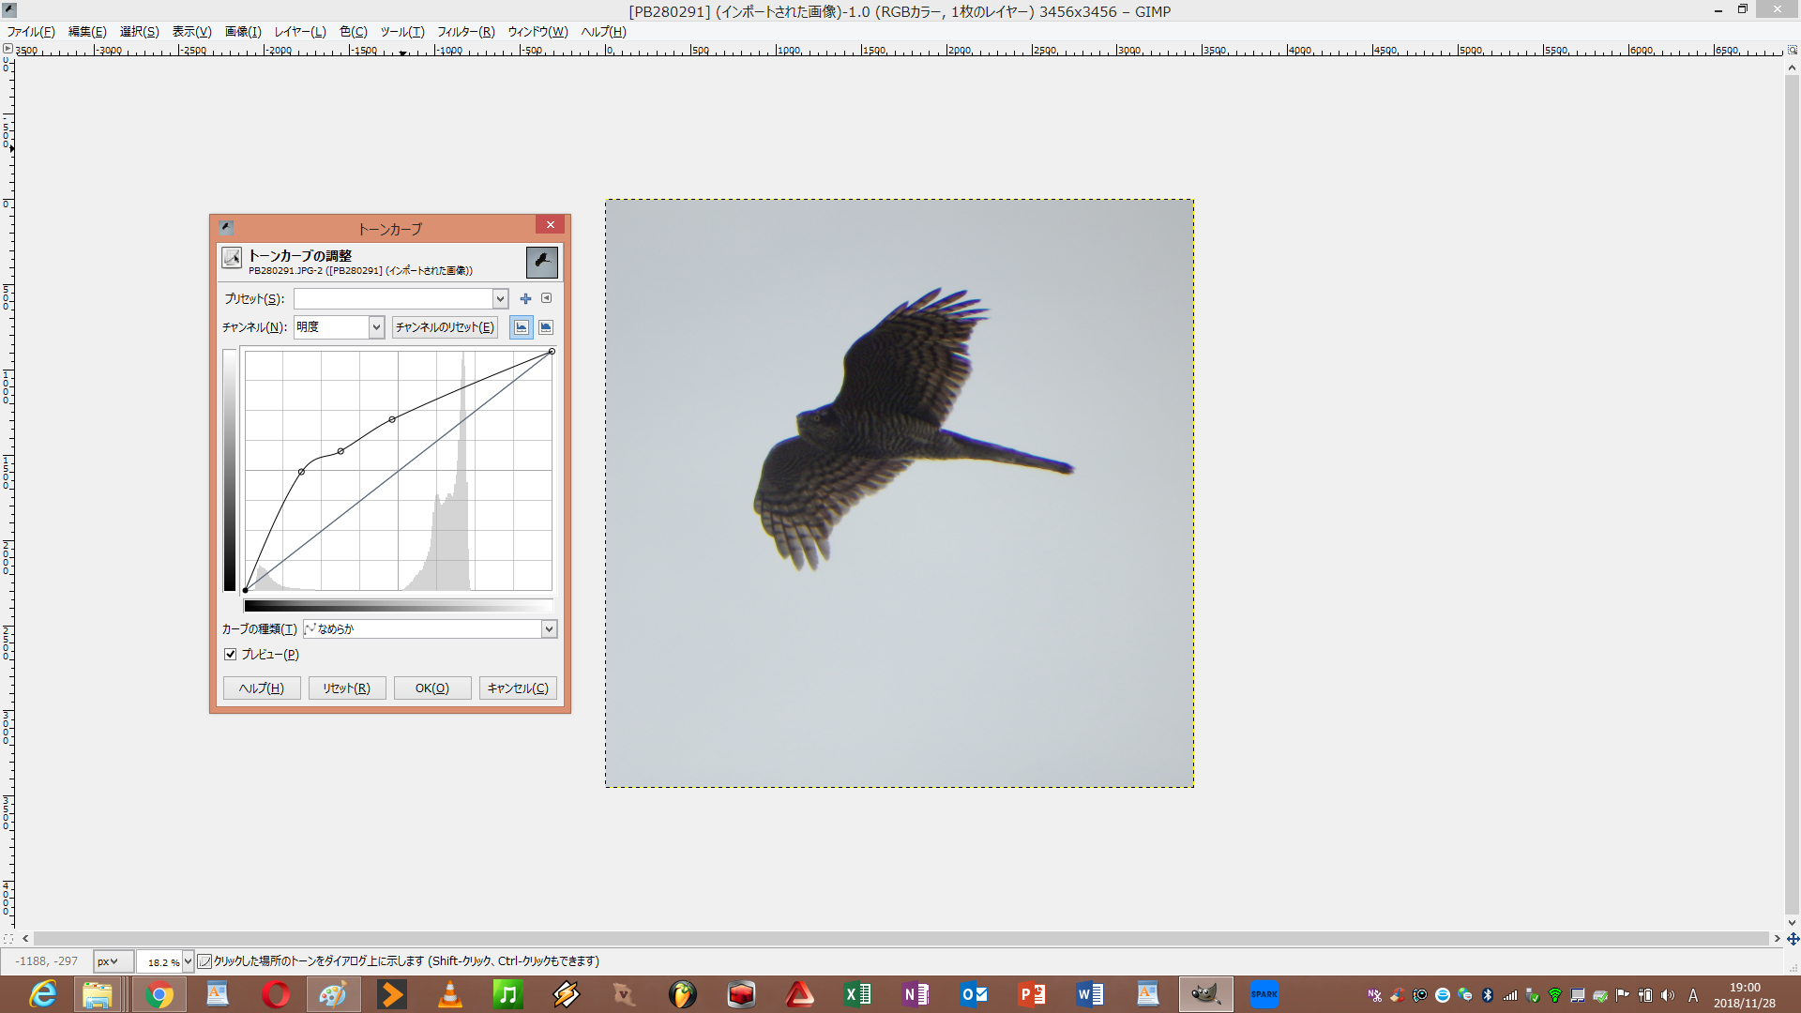Uncheck the プレビュー (Preview) checkbox
Screen dimensions: 1801x1013
coord(231,655)
